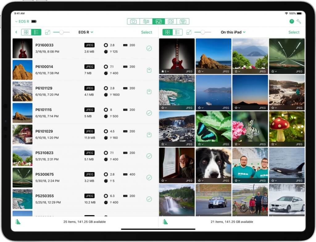The width and height of the screenshot is (316, 242).
Task: Open the wrench settings icon
Action: (x=299, y=21)
